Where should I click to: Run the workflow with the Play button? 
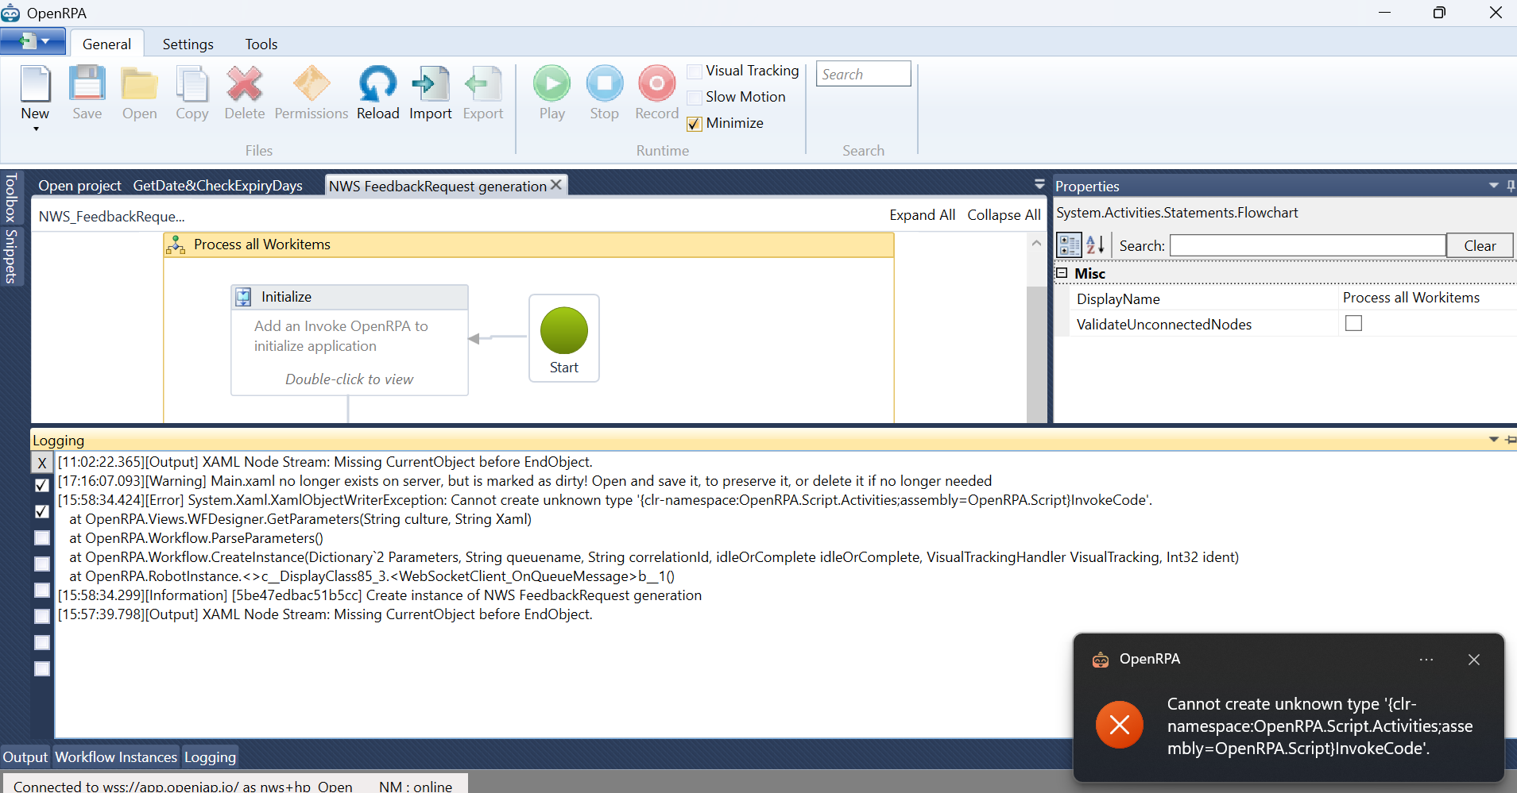click(x=551, y=83)
